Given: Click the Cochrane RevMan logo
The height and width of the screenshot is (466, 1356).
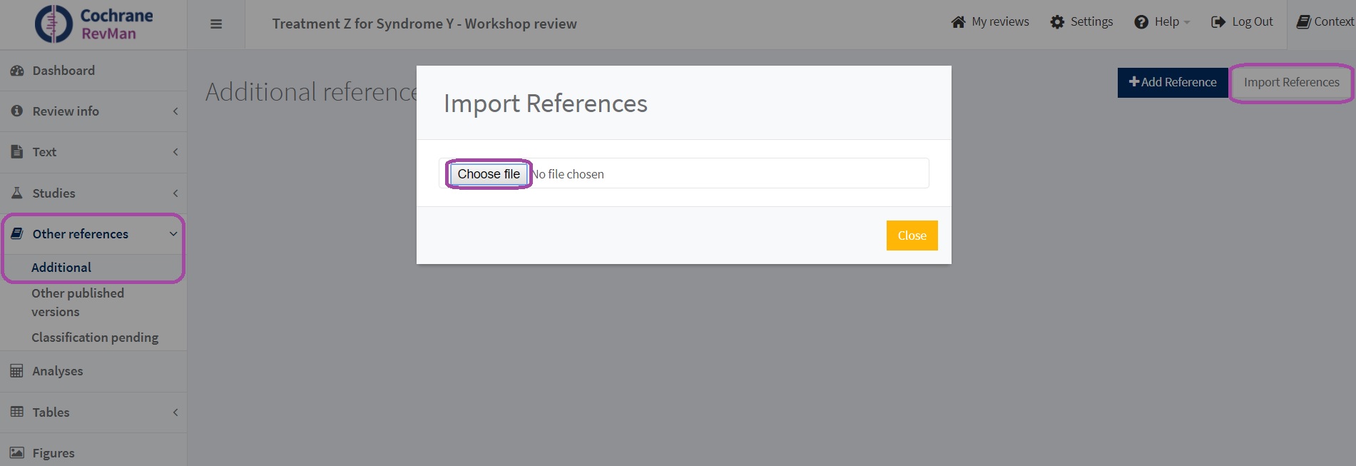Looking at the screenshot, I should click(x=93, y=24).
